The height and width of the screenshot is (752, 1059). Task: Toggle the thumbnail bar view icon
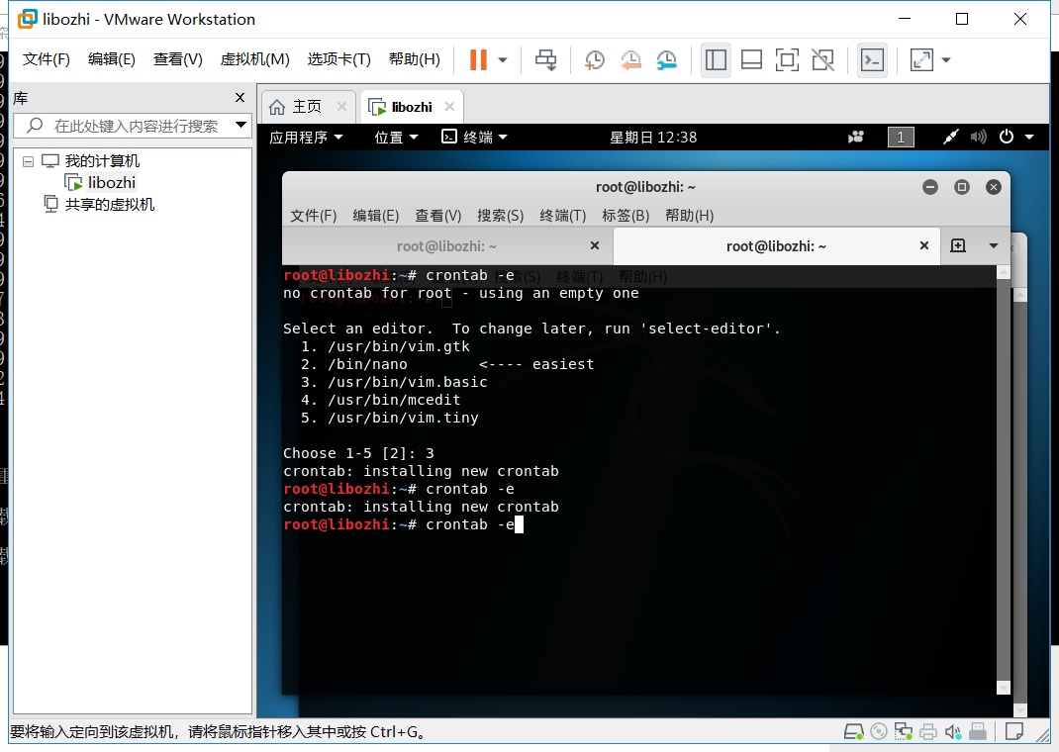point(752,60)
